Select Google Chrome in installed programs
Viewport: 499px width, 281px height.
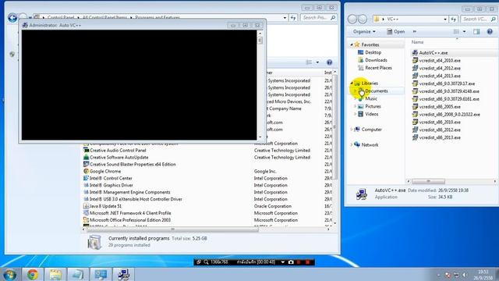coord(102,172)
